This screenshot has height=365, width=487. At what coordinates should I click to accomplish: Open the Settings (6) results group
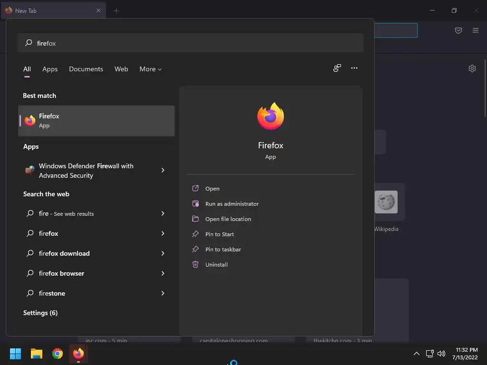click(x=40, y=313)
